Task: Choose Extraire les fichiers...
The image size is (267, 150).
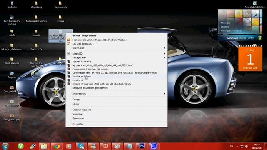Action: [116, 77]
